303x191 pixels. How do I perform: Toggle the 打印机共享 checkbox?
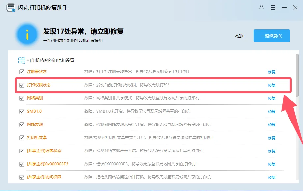point(22,138)
